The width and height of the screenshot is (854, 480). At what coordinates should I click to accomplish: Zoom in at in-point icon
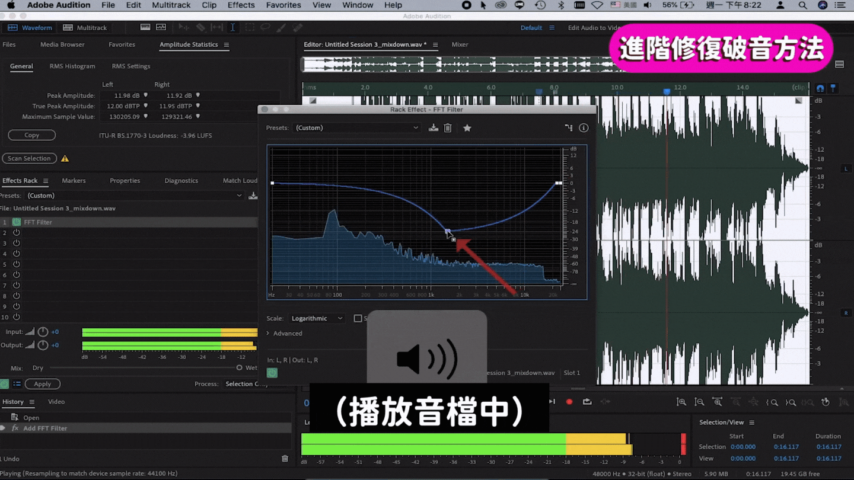point(772,402)
